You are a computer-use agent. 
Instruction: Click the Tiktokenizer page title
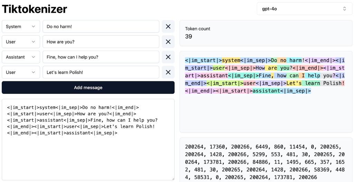click(35, 9)
